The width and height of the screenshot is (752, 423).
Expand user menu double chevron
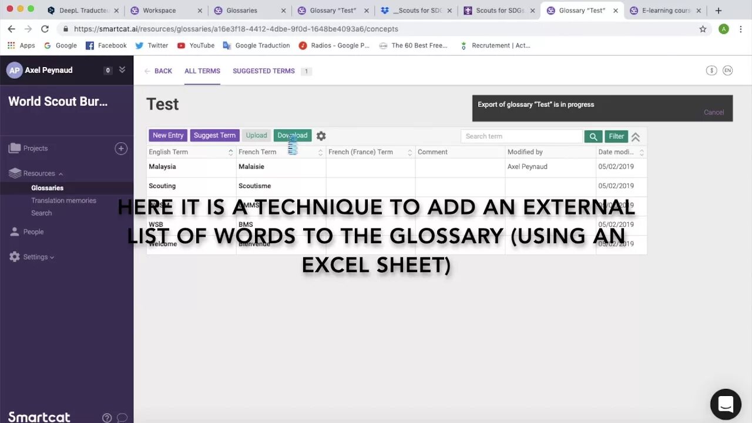[122, 70]
